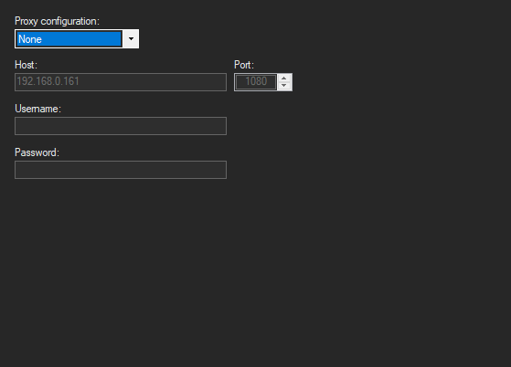Viewport: 511px width, 367px height.
Task: Click empty space right of Proxy dropdown
Action: [310, 38]
